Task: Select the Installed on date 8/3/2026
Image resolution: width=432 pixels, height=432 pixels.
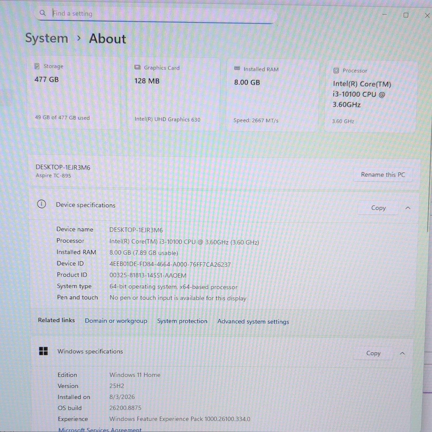Action: (122, 397)
